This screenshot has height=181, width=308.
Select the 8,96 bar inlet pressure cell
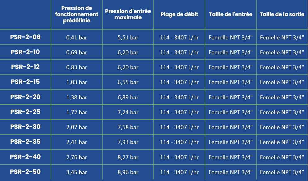tap(128, 172)
